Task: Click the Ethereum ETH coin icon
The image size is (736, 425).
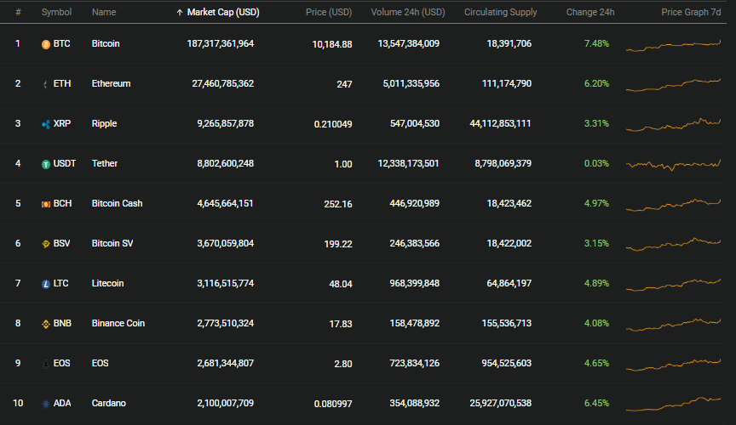Action: (45, 84)
